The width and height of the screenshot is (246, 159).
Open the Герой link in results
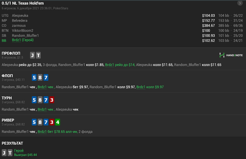[19, 151]
